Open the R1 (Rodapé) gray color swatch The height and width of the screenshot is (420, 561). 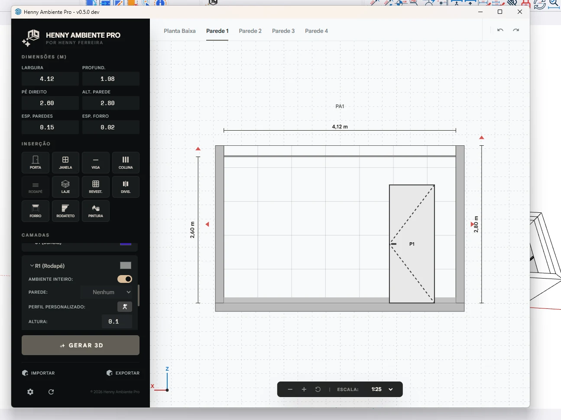click(x=126, y=266)
